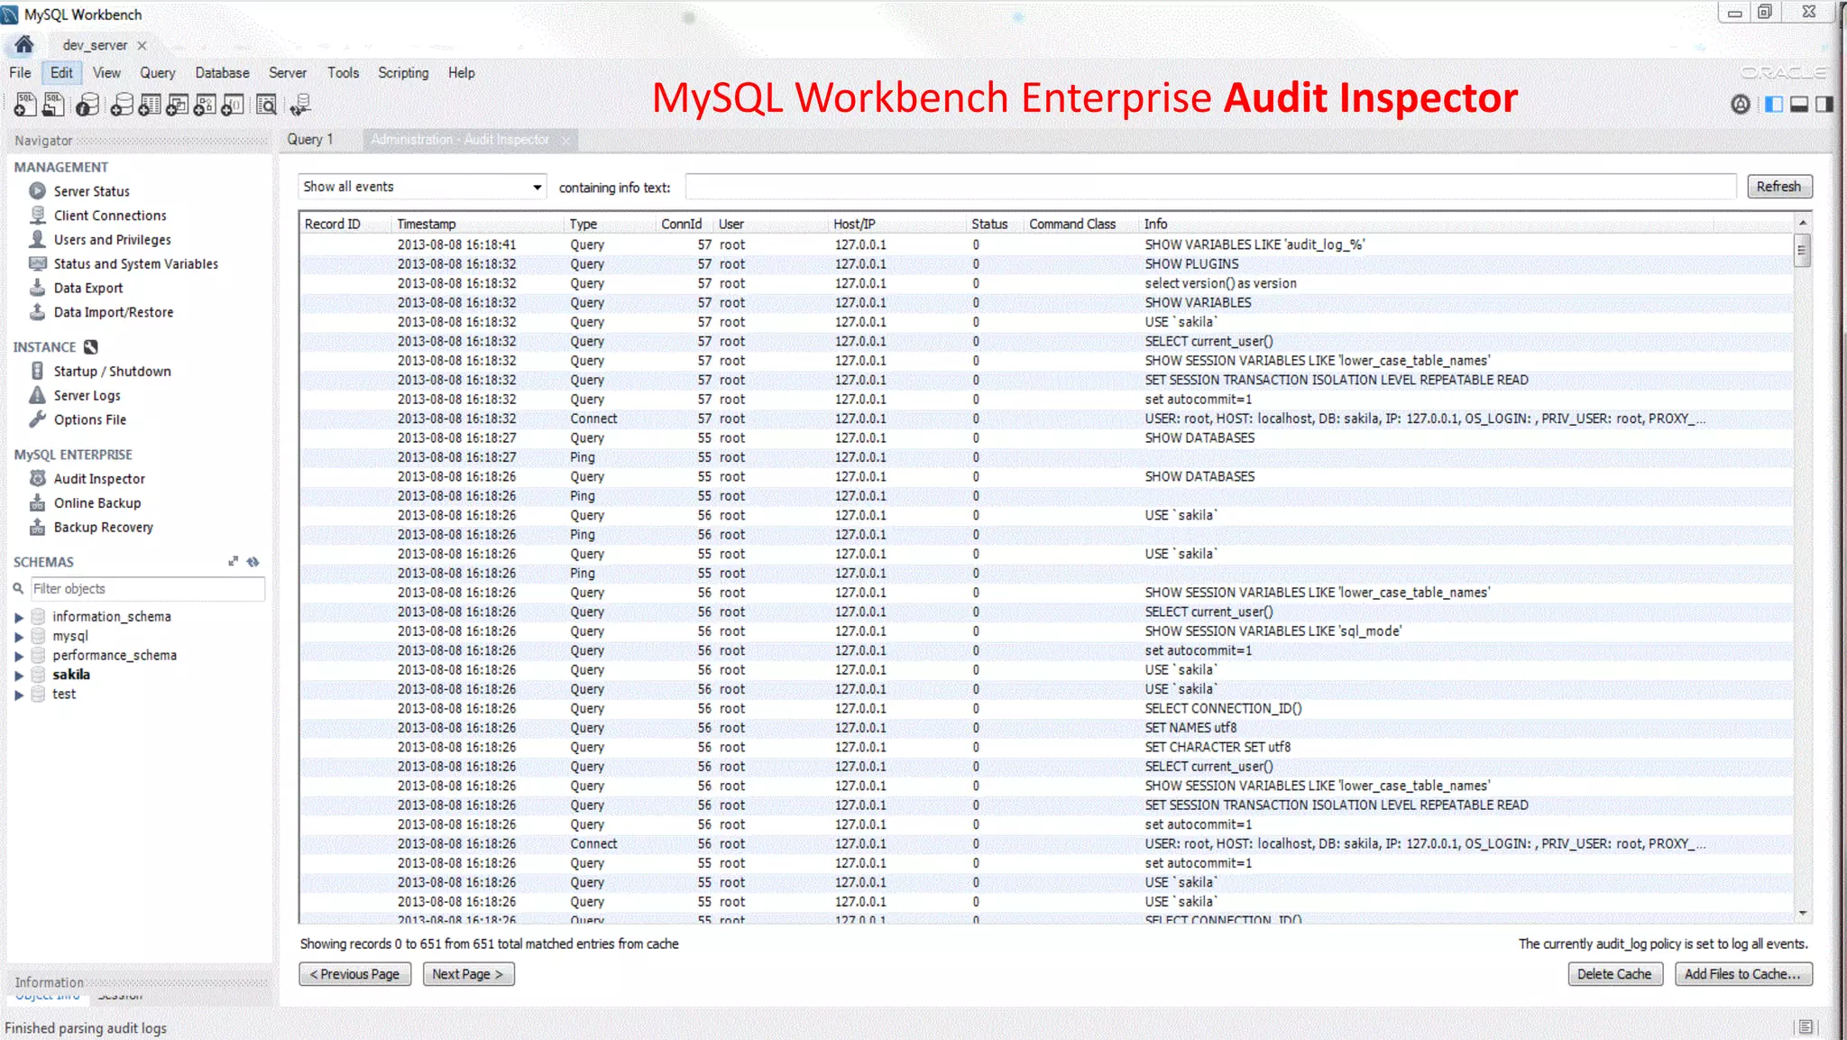Click the Refresh button
Screen dimensions: 1847x1040
point(1778,187)
